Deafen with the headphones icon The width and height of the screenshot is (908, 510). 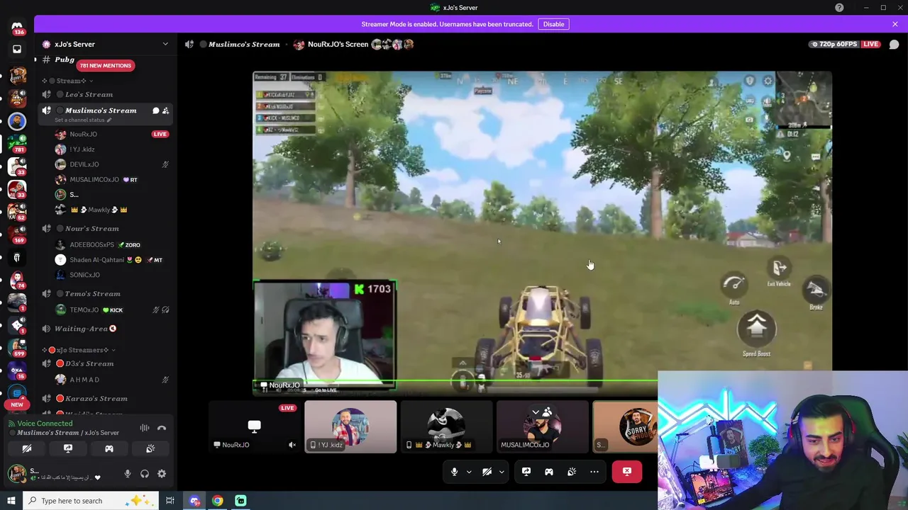point(145,474)
